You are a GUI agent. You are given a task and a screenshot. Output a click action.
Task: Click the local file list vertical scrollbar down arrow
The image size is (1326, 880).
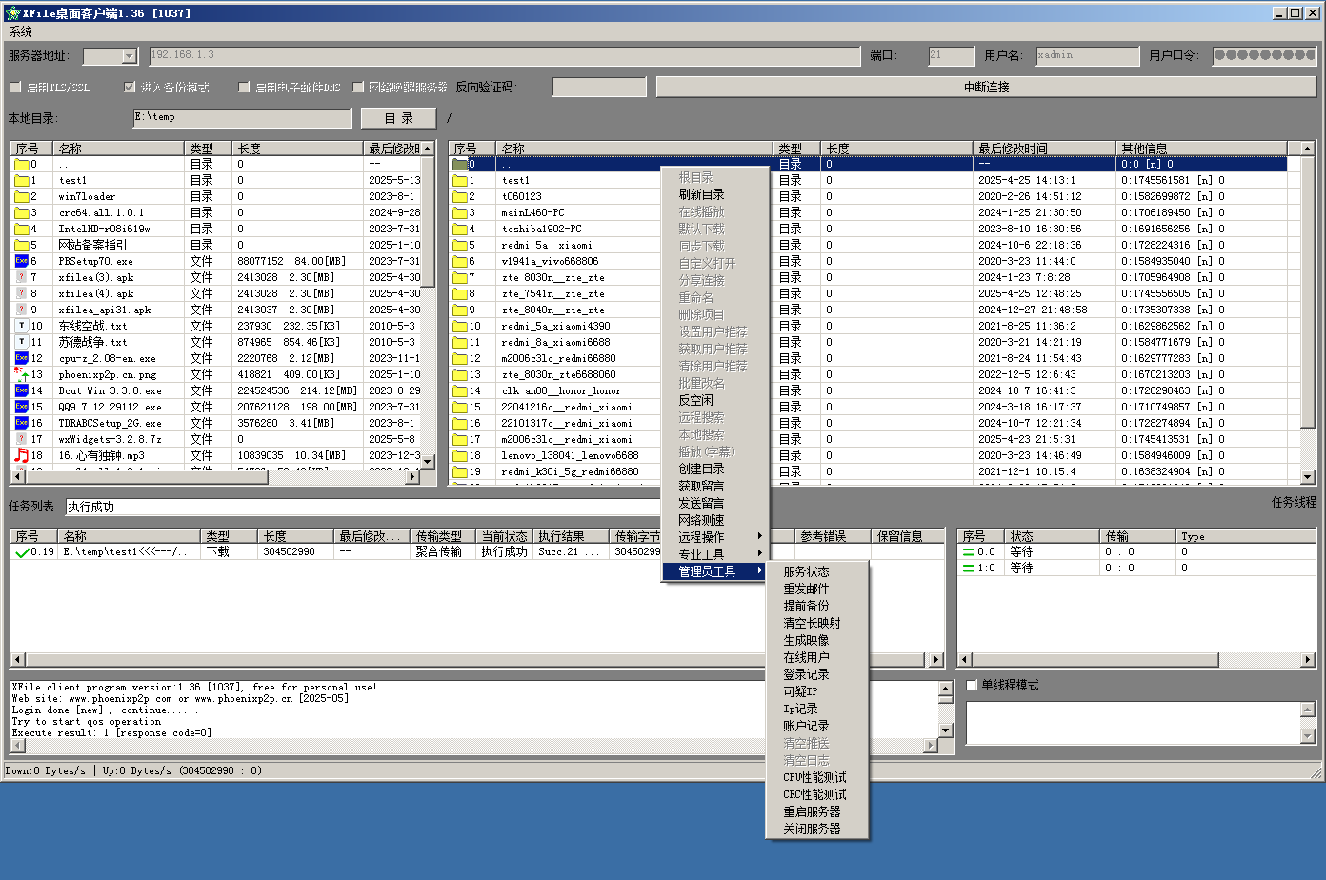pos(428,462)
